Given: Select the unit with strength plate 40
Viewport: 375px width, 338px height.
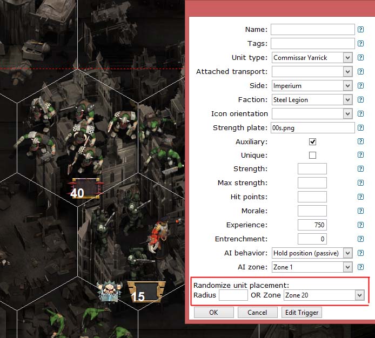Looking at the screenshot, I should click(x=84, y=190).
